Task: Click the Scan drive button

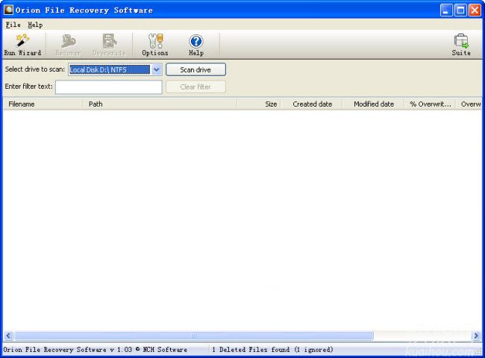Action: point(195,69)
